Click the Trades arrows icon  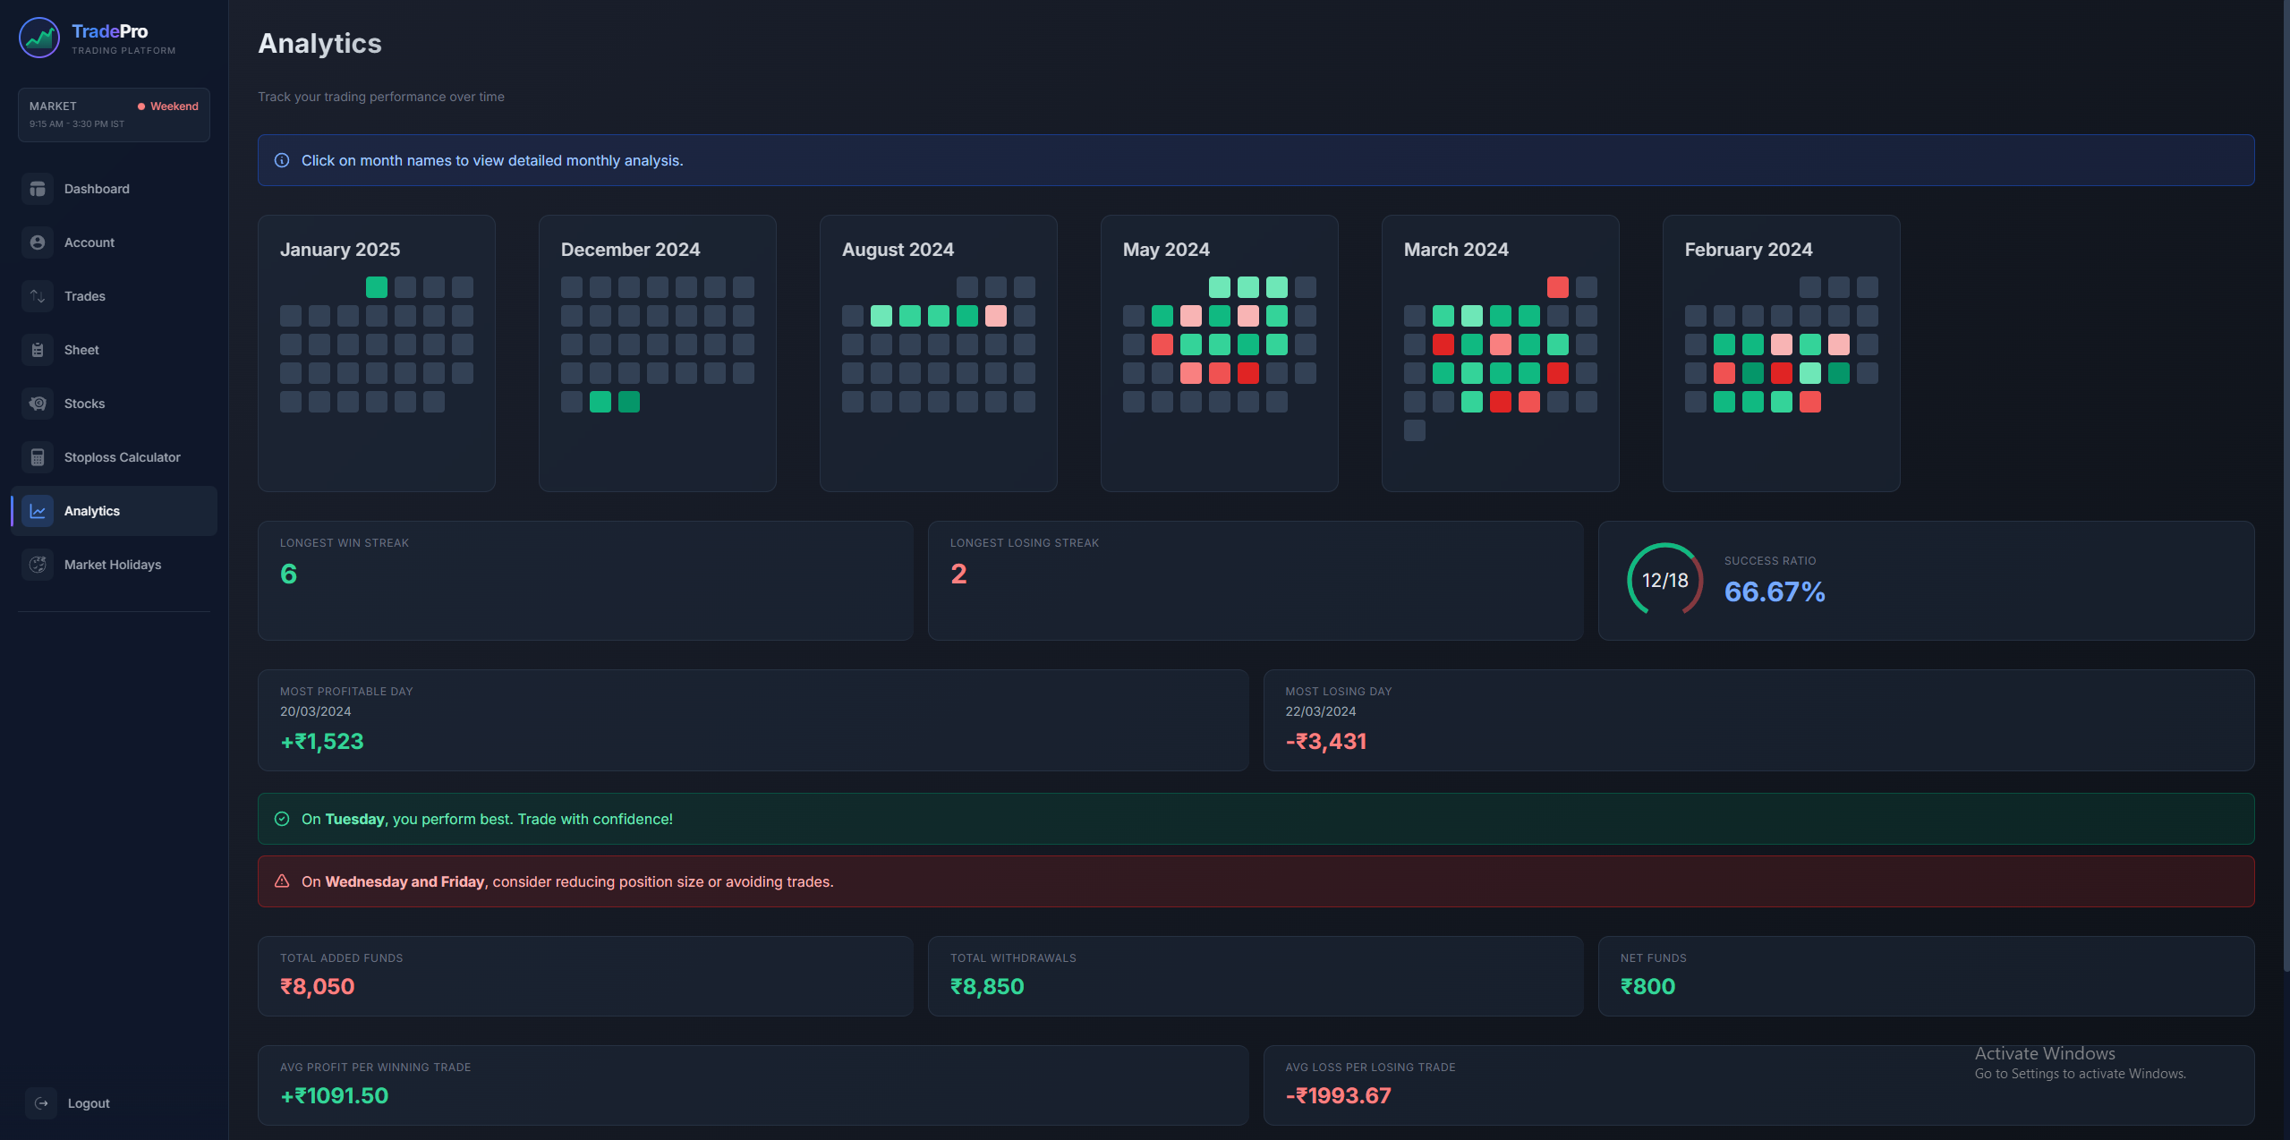click(38, 296)
